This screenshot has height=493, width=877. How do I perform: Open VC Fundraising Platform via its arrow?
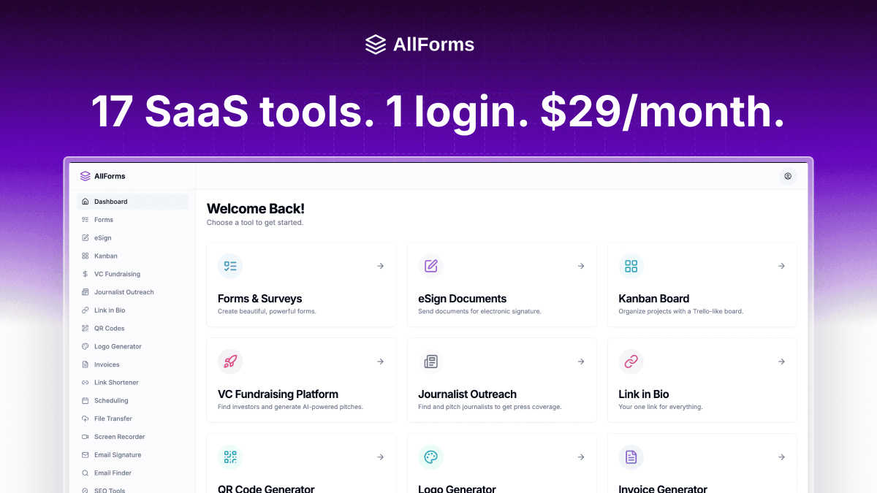pyautogui.click(x=380, y=362)
